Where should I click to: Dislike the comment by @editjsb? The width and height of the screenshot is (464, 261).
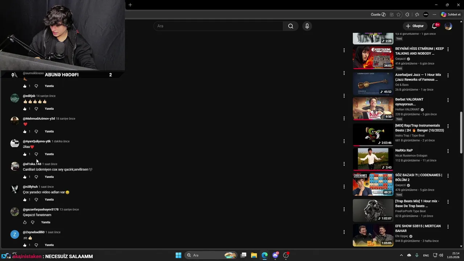pyautogui.click(x=36, y=109)
